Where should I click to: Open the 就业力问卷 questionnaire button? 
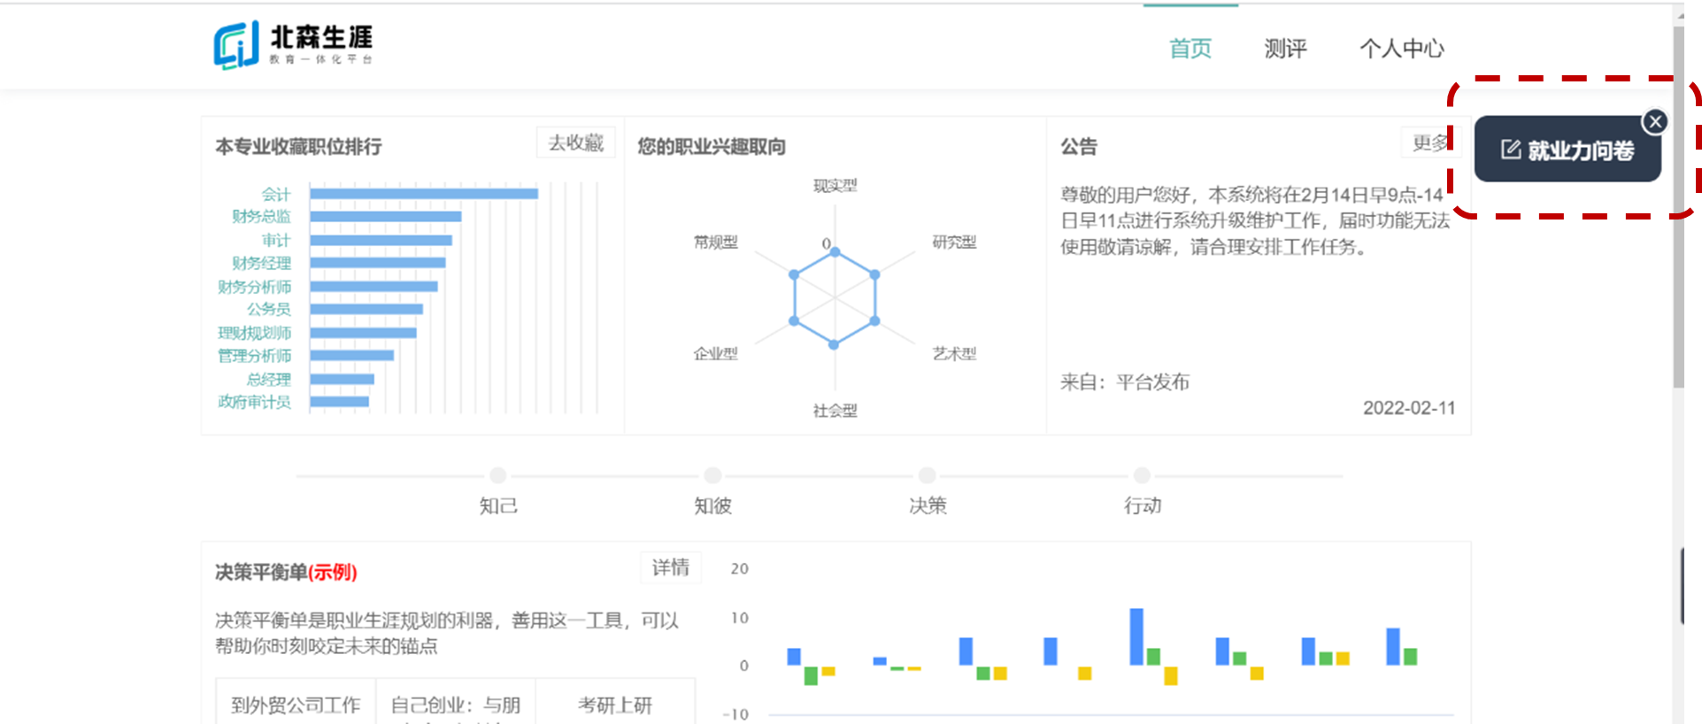pos(1567,150)
